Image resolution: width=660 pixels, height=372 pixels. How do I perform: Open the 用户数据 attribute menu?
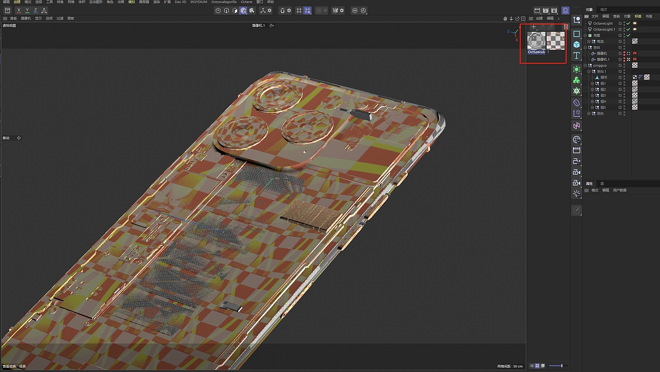620,190
